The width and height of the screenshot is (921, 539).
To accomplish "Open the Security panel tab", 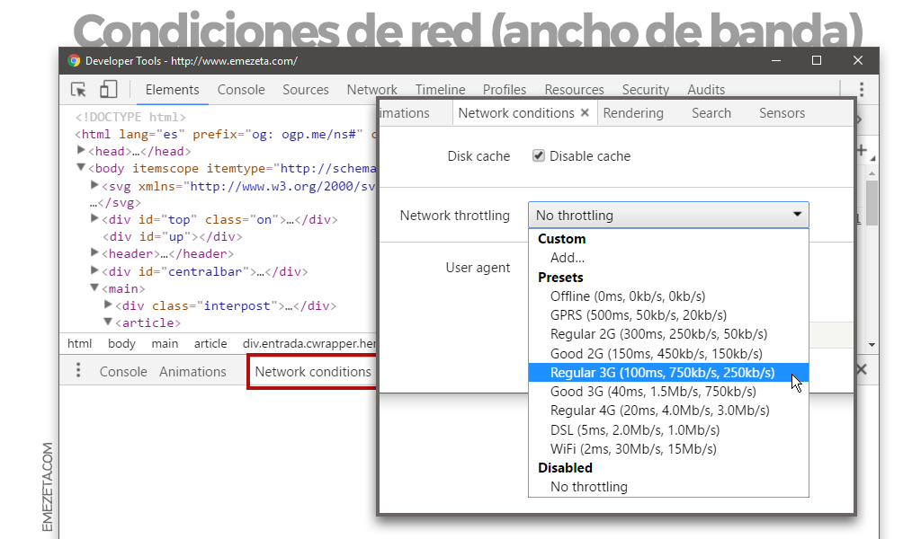I will pos(646,90).
